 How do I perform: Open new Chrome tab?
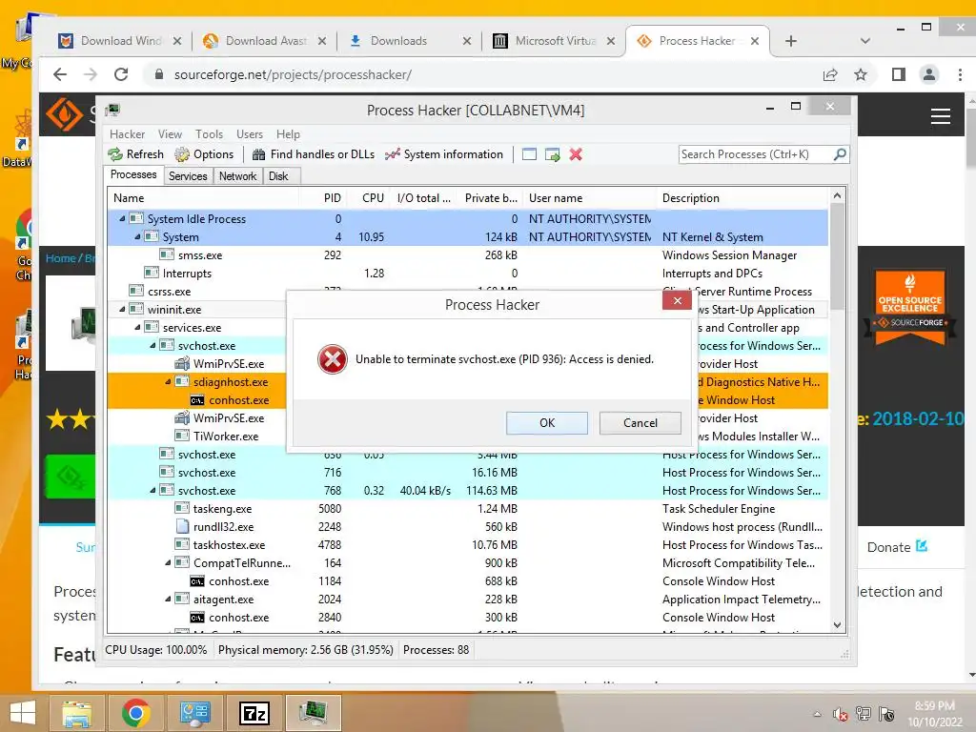point(790,41)
